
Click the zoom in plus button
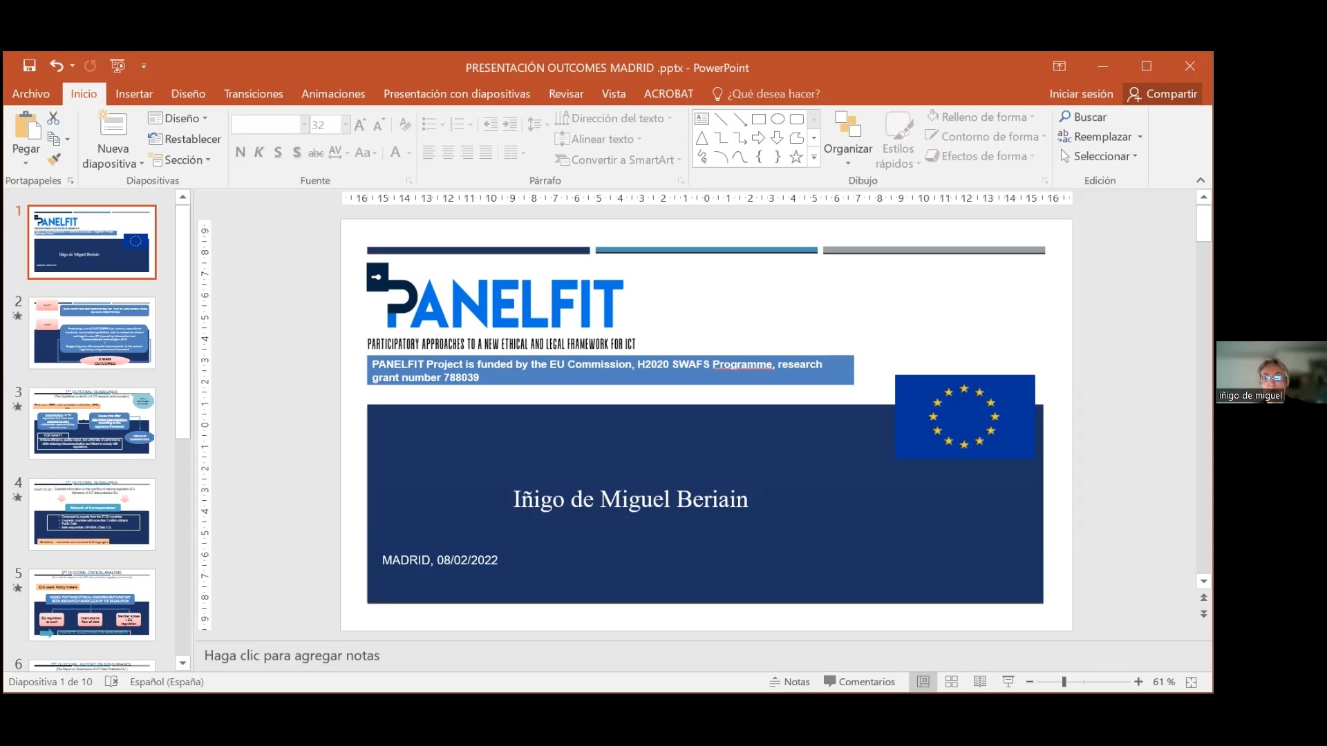1138,682
